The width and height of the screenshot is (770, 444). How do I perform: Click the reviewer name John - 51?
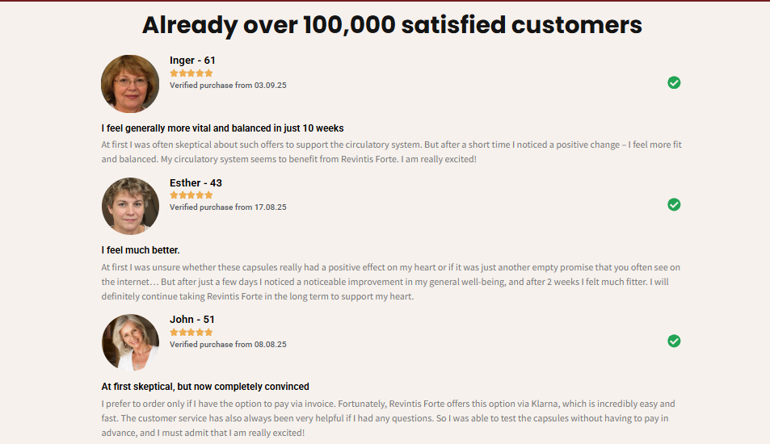click(x=192, y=320)
